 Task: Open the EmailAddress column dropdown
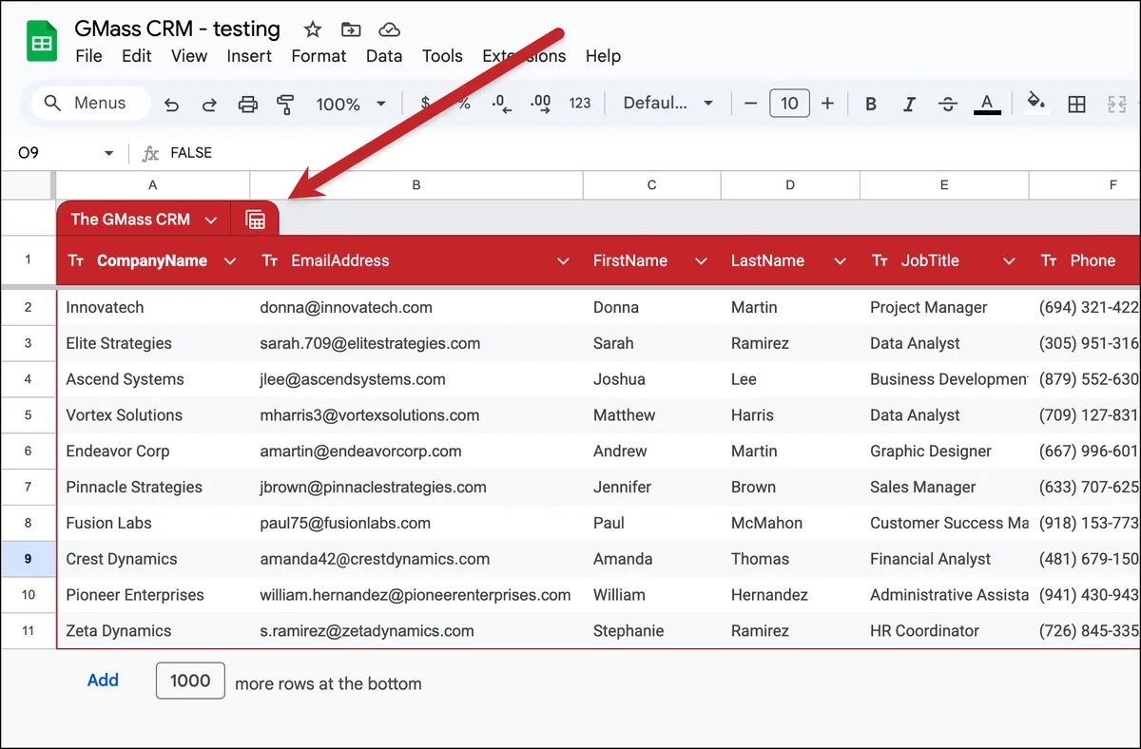pos(563,260)
